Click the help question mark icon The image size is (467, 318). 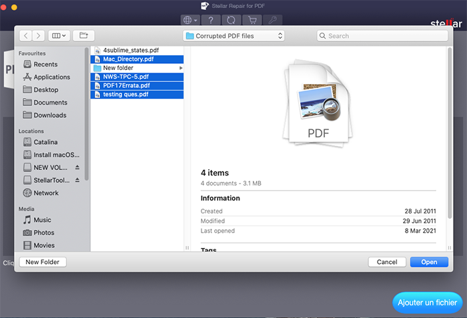click(x=211, y=20)
